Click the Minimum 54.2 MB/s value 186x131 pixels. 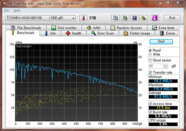(163, 81)
